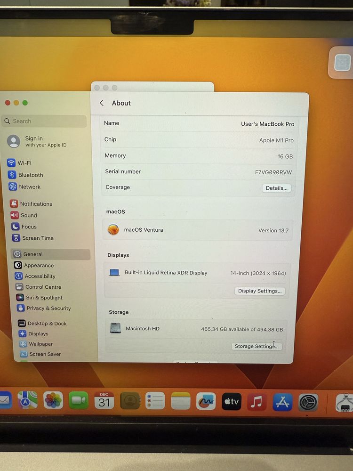The height and width of the screenshot is (471, 353).
Task: Open Calendar from the Dock
Action: coord(104,400)
